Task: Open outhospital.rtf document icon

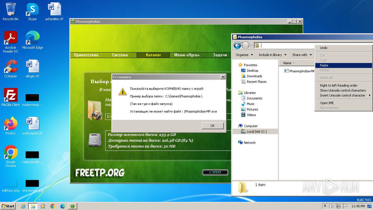Action: point(32,126)
